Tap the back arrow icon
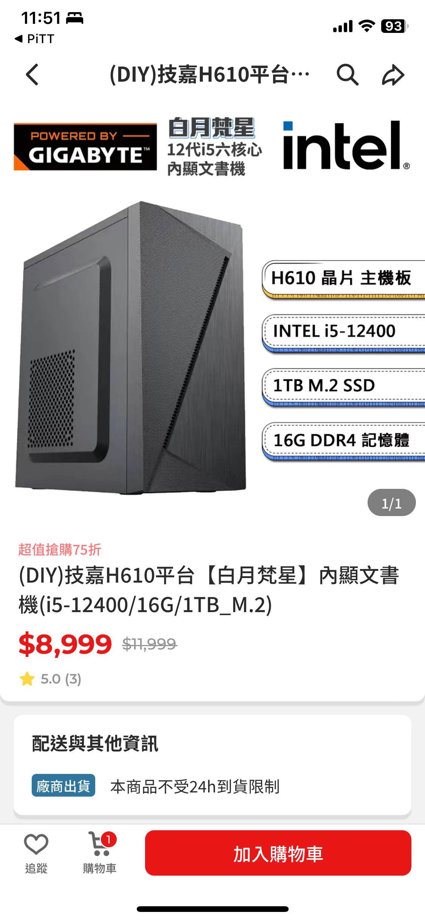The image size is (425, 921). pos(32,74)
